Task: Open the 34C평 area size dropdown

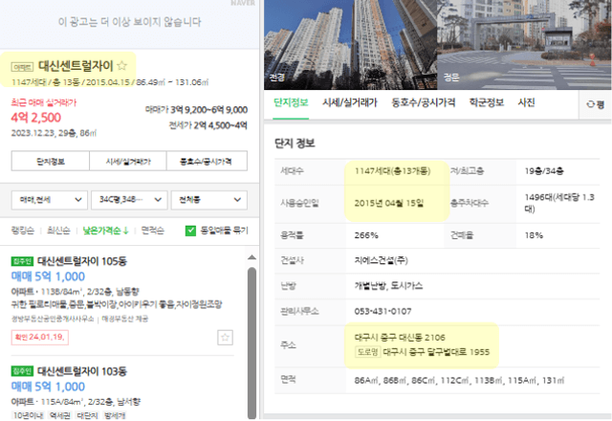Action: point(130,200)
